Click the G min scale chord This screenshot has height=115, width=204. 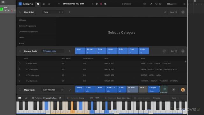point(144,51)
